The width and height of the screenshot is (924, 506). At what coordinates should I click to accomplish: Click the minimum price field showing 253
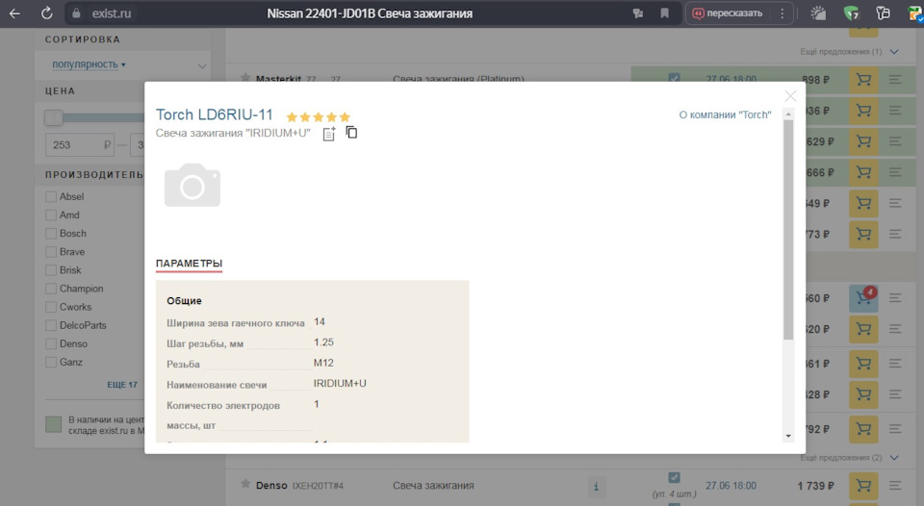tap(78, 145)
